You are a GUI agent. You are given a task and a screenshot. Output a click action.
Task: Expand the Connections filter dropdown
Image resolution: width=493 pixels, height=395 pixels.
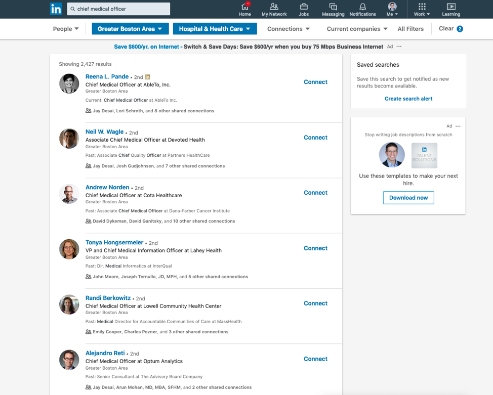(x=288, y=29)
